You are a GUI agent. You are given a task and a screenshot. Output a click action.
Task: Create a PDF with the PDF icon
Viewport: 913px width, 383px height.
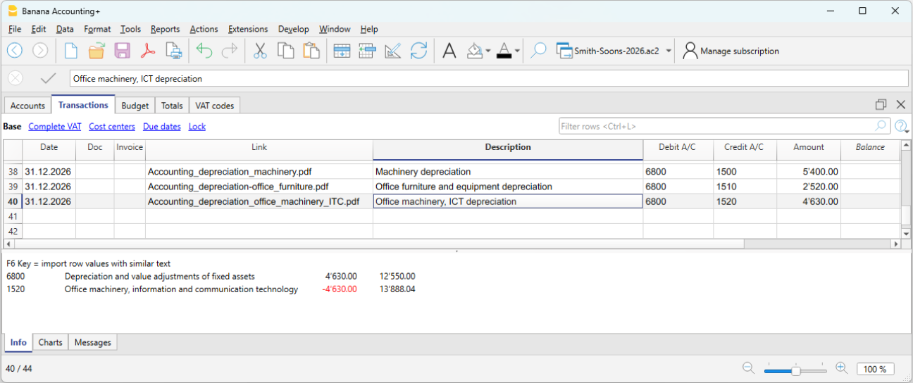click(x=147, y=51)
